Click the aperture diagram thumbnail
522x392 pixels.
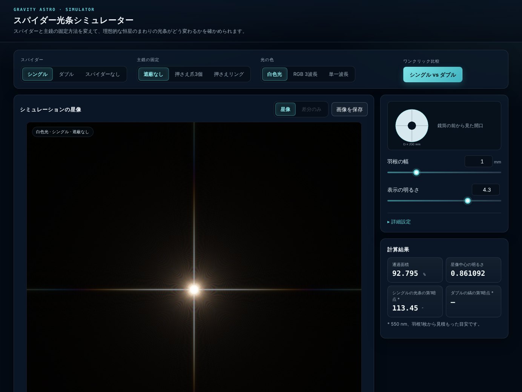[412, 126]
